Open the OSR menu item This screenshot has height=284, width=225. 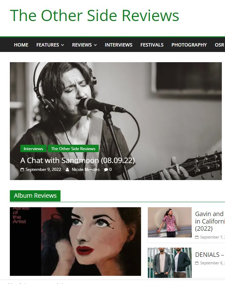click(220, 45)
